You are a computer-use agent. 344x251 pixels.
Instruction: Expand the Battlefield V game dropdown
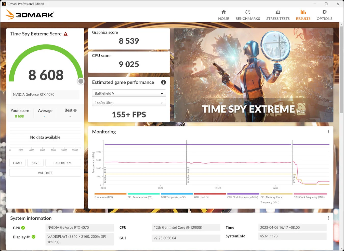click(129, 93)
